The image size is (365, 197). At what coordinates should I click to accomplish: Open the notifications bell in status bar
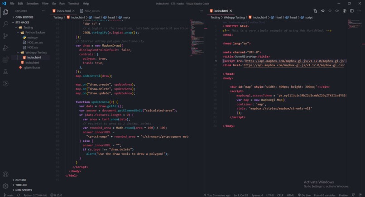click(x=360, y=195)
